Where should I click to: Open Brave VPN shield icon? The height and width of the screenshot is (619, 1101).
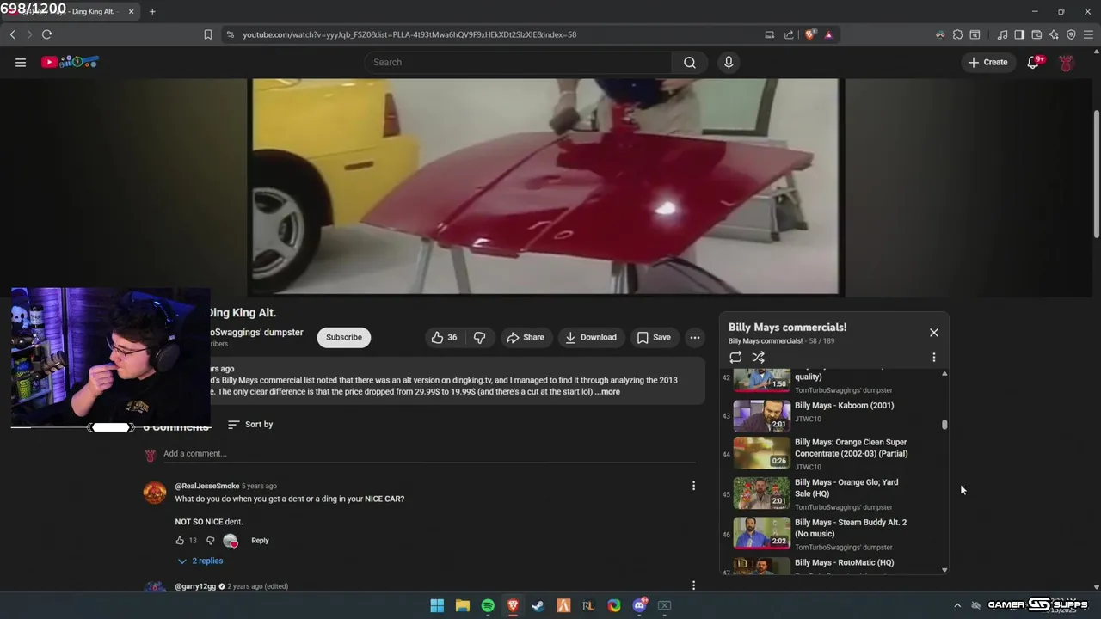1071,34
